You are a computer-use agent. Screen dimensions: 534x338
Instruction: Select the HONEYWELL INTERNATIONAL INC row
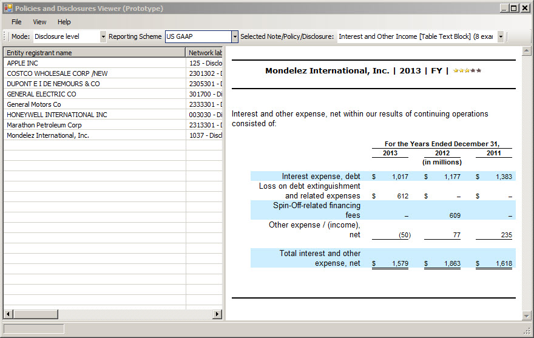[95, 115]
